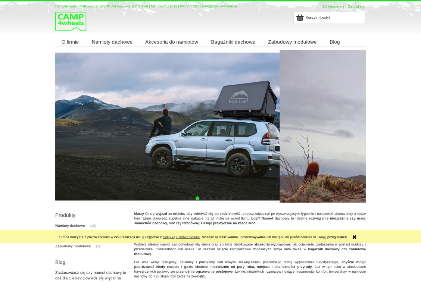Image resolution: width=421 pixels, height=282 pixels.
Task: Click the Wild Land roof tent slide image
Action: coord(167,126)
